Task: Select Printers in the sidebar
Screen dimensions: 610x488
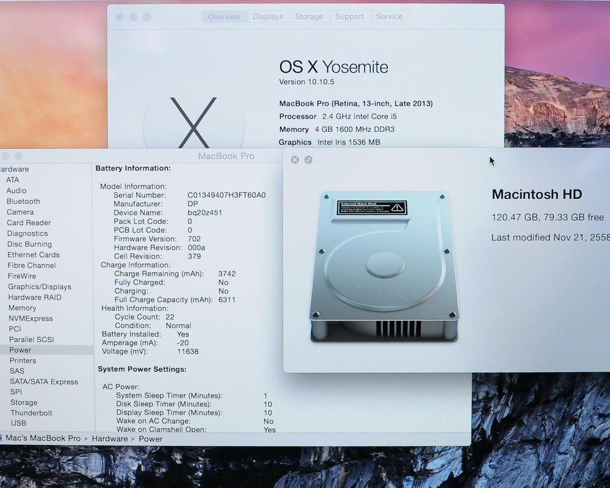Action: click(x=23, y=361)
